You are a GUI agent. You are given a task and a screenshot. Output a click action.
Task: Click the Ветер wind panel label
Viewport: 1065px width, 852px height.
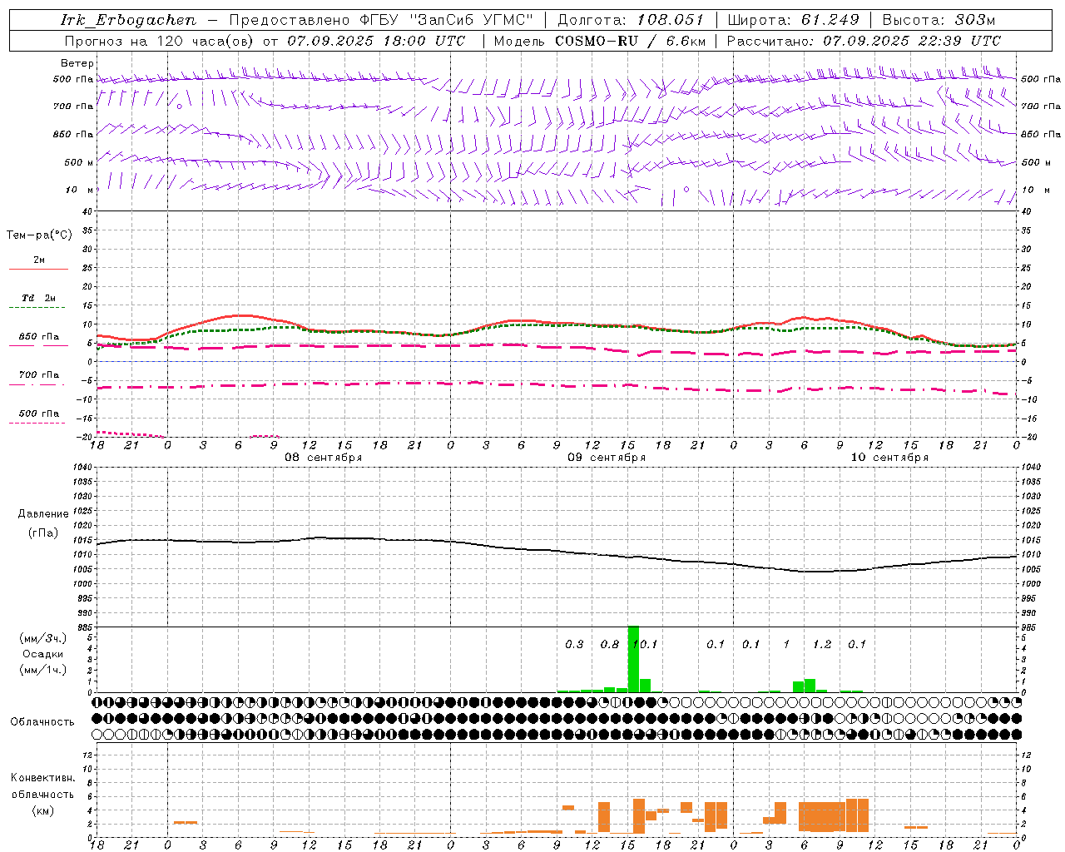pyautogui.click(x=77, y=63)
